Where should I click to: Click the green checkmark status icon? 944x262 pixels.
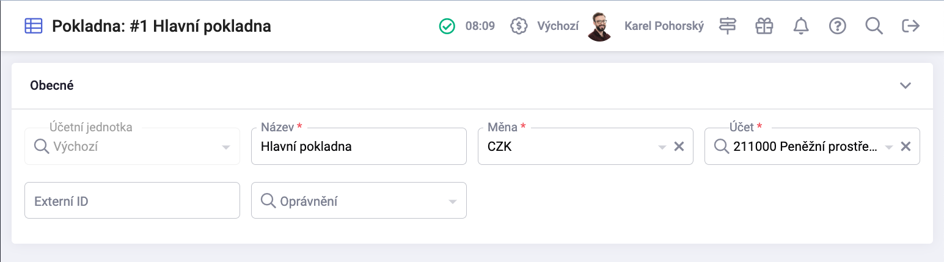point(447,26)
